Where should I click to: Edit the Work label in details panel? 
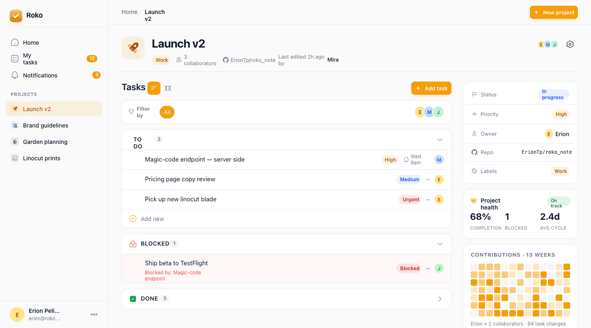click(x=560, y=171)
